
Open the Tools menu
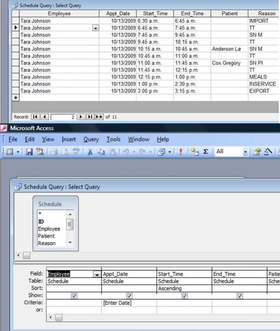tap(114, 139)
